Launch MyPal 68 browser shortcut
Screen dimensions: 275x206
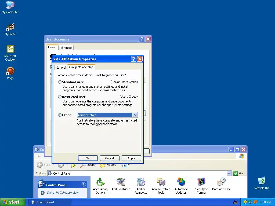click(x=10, y=29)
